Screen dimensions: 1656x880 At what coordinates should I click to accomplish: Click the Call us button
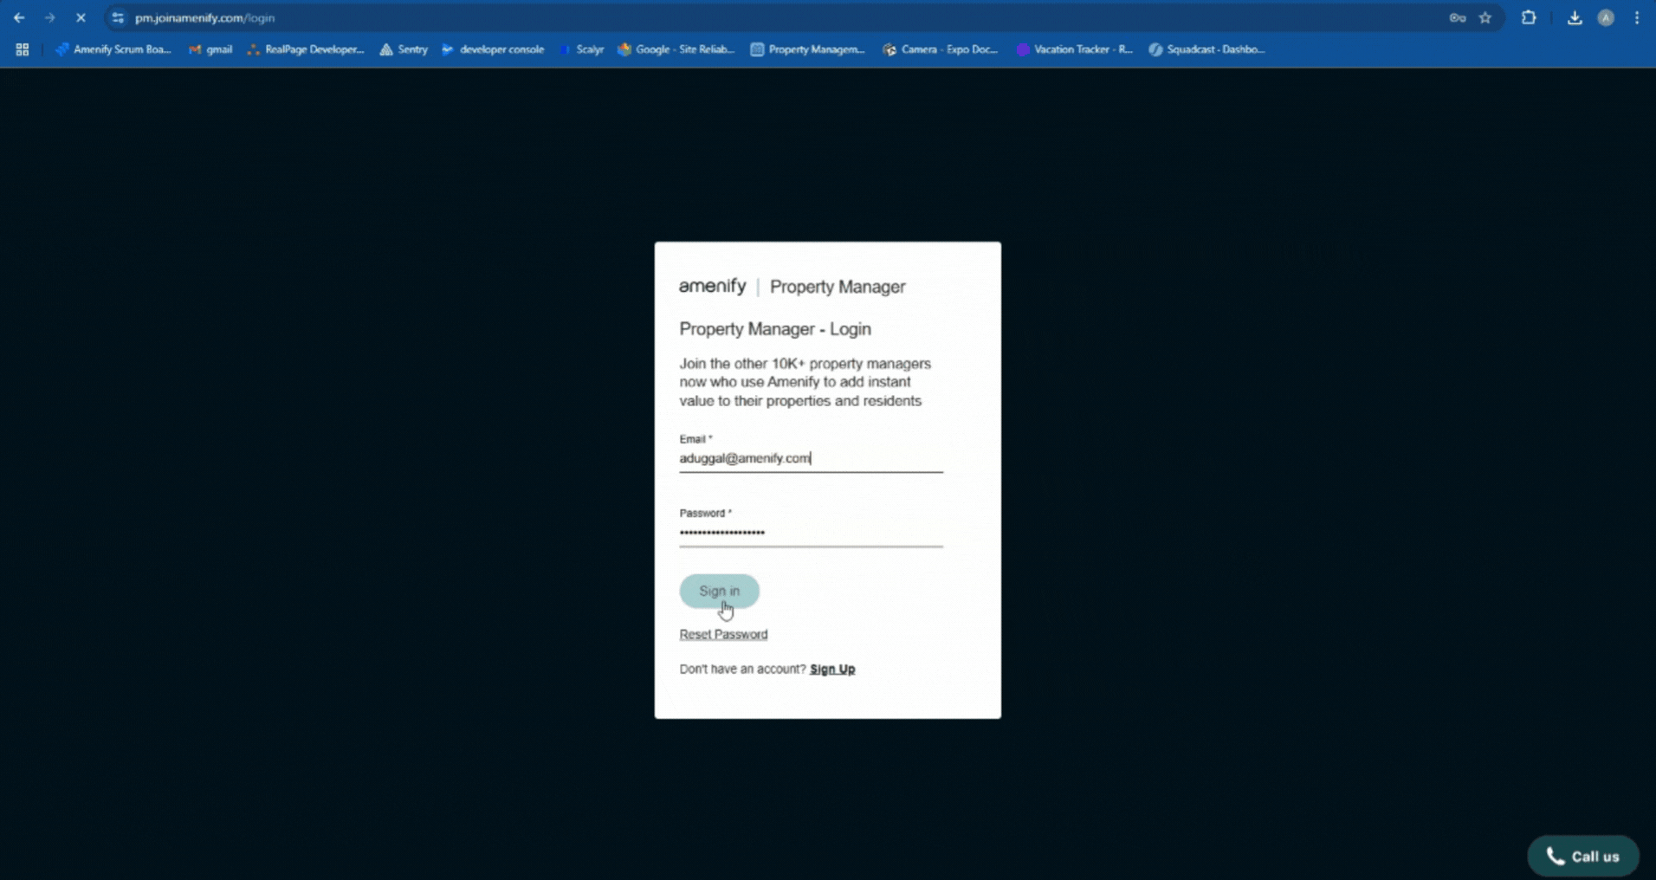[1582, 856]
